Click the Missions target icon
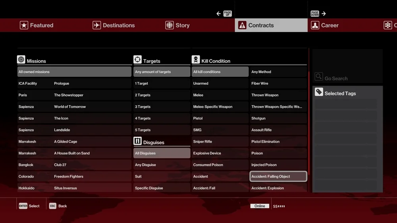Viewport: 397px width, 223px height. pos(21,59)
